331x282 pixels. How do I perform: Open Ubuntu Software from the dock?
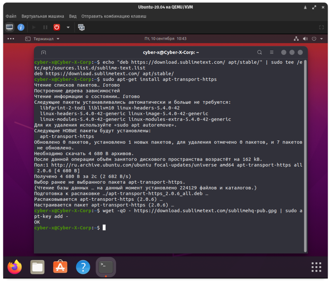tap(60, 267)
